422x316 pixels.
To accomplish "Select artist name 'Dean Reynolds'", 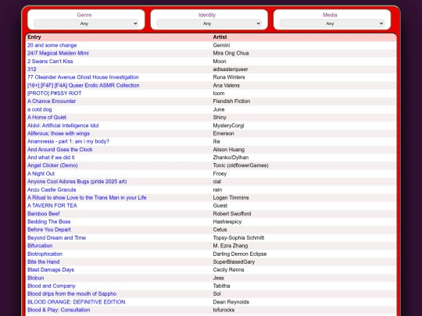I will [x=231, y=302].
